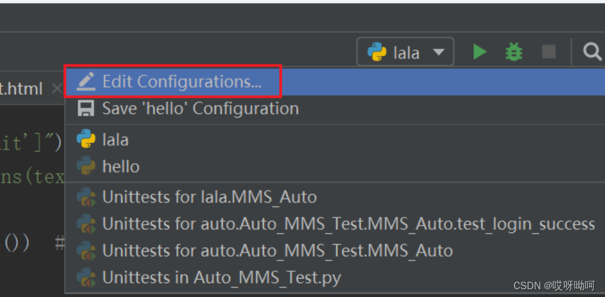
Task: Click the dropdown arrow next to lala
Action: click(438, 52)
